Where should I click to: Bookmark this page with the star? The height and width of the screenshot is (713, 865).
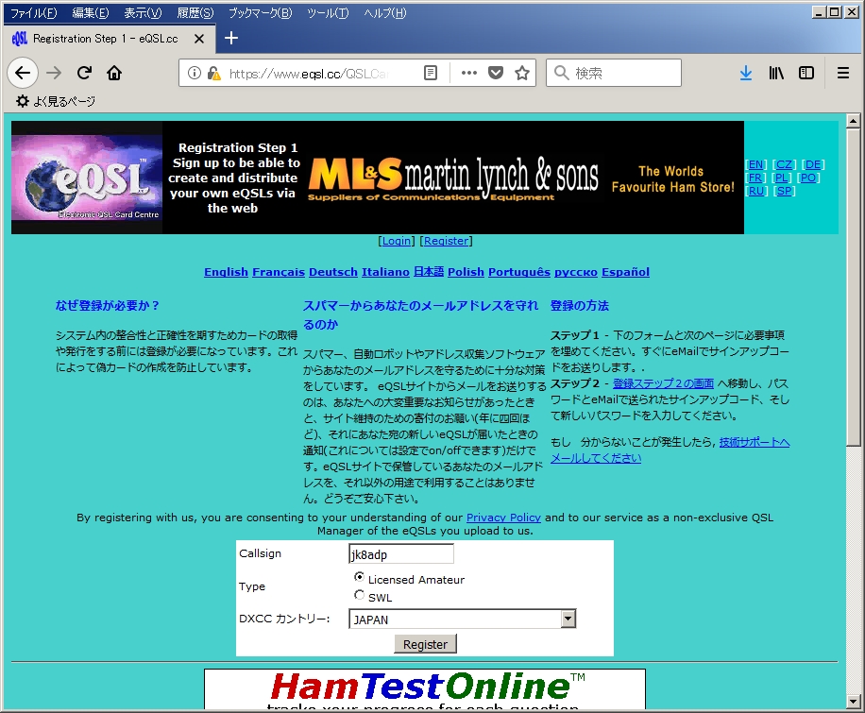(522, 73)
